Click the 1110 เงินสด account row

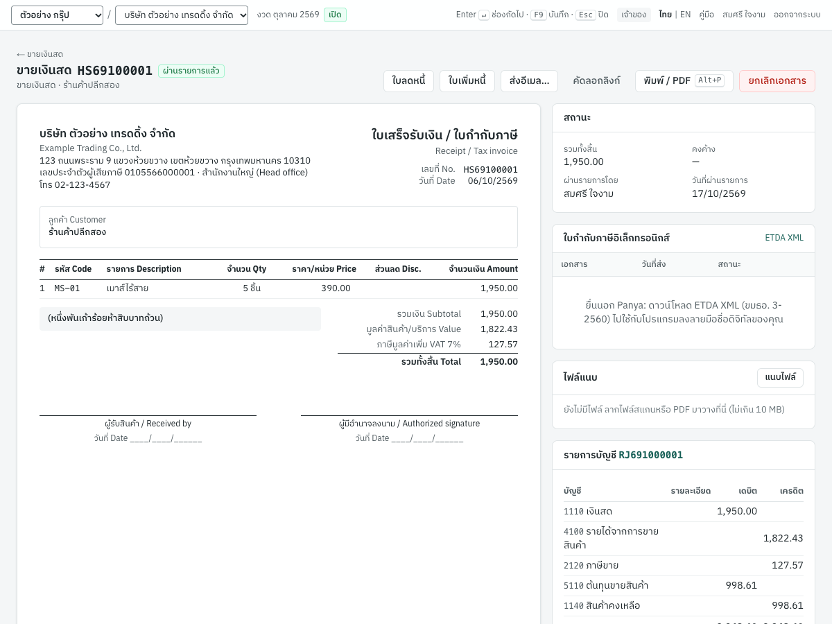coord(684,512)
